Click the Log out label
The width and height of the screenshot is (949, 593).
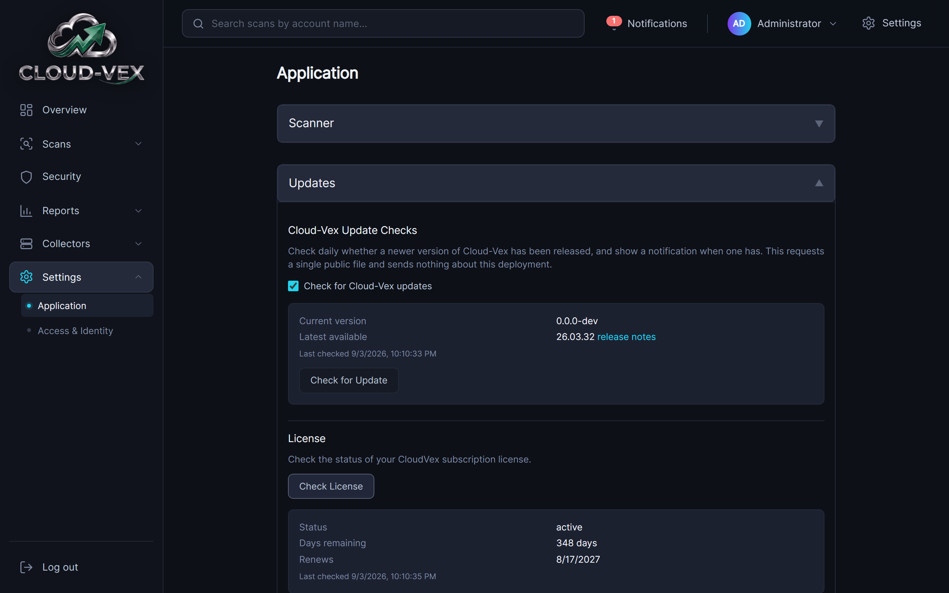pos(60,567)
